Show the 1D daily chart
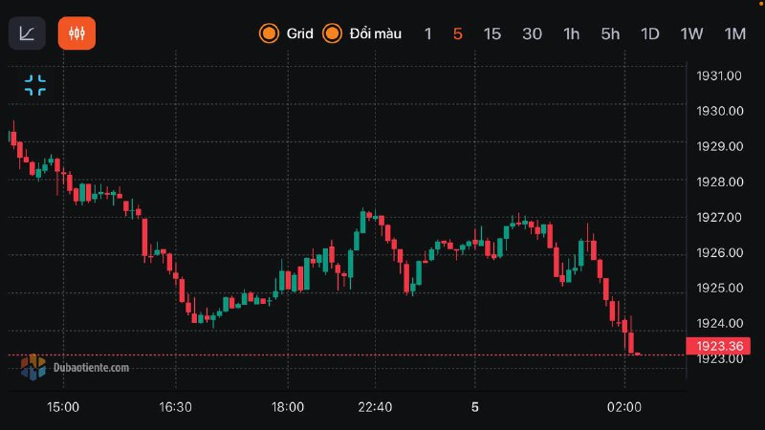This screenshot has height=430, width=765. (650, 33)
